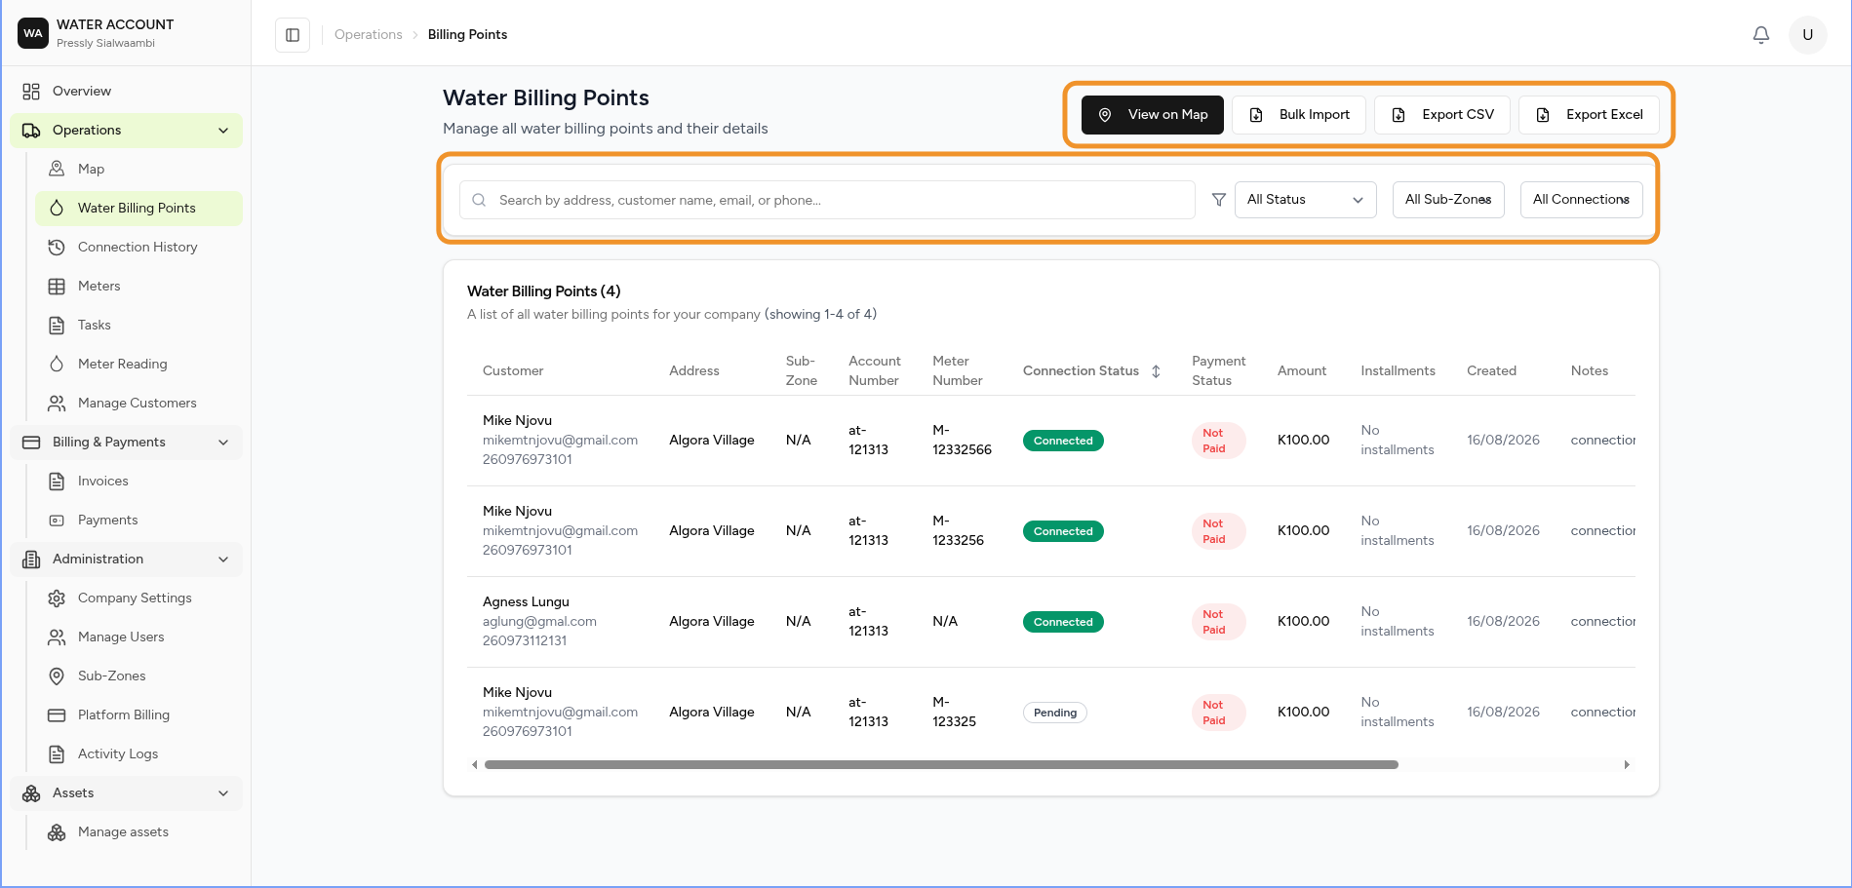
Task: Click the Platform Billing card icon
Action: [57, 714]
